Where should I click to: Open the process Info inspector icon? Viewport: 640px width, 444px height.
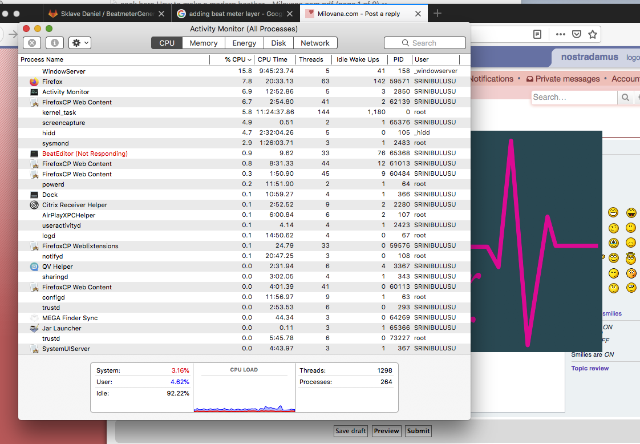coord(55,43)
